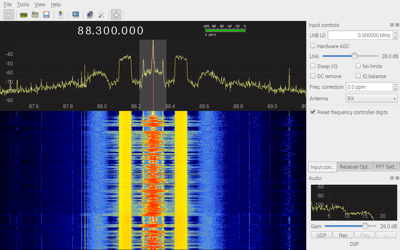The width and height of the screenshot is (400, 250).
Task: Start DSP with the play icon
Action: (9, 15)
